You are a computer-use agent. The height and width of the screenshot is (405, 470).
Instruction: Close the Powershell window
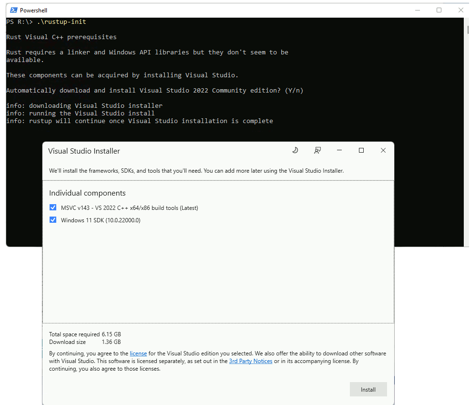(x=461, y=10)
